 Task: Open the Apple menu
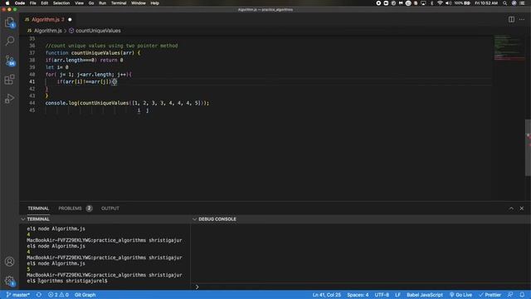click(x=7, y=3)
